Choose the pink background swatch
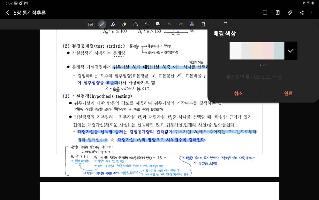The height and width of the screenshot is (200, 319). [x=268, y=51]
